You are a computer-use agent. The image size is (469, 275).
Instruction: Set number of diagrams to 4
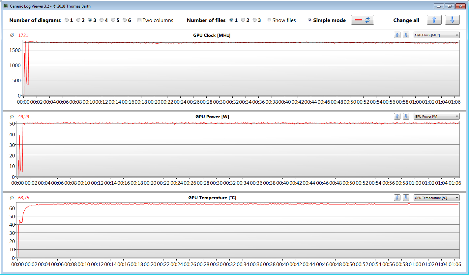click(102, 20)
